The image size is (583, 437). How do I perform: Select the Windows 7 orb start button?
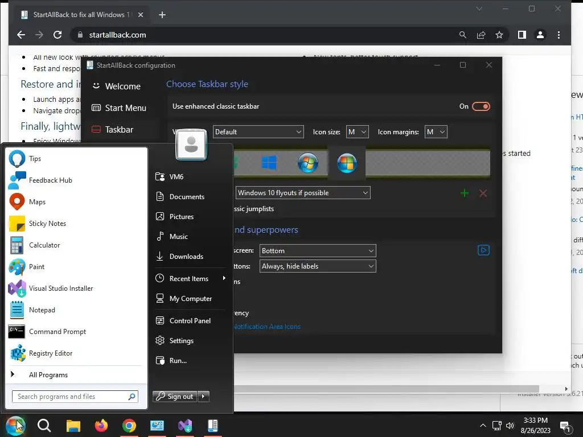308,163
